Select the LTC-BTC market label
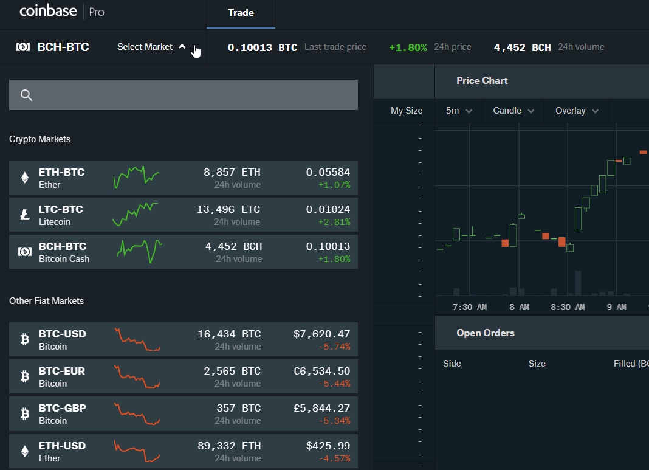This screenshot has height=470, width=649. click(x=61, y=209)
